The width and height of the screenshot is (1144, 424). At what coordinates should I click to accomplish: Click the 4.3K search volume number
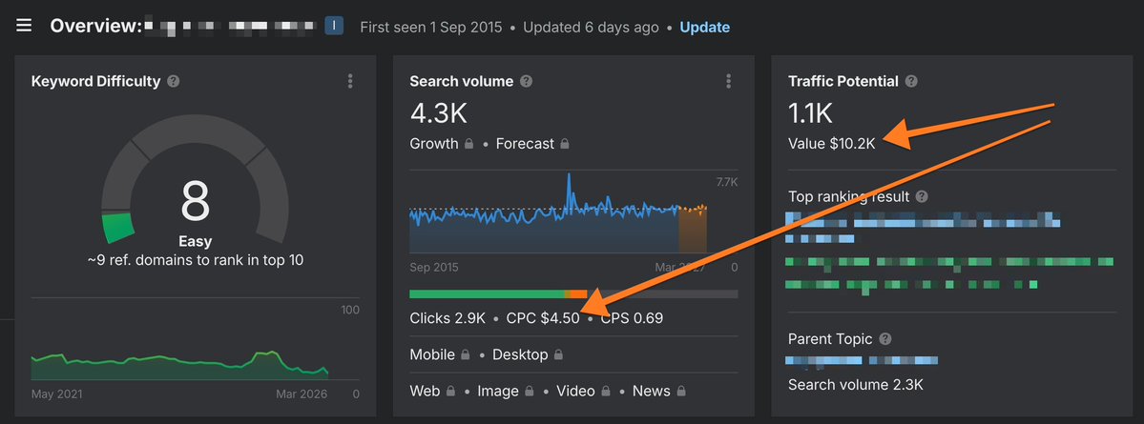click(x=439, y=113)
